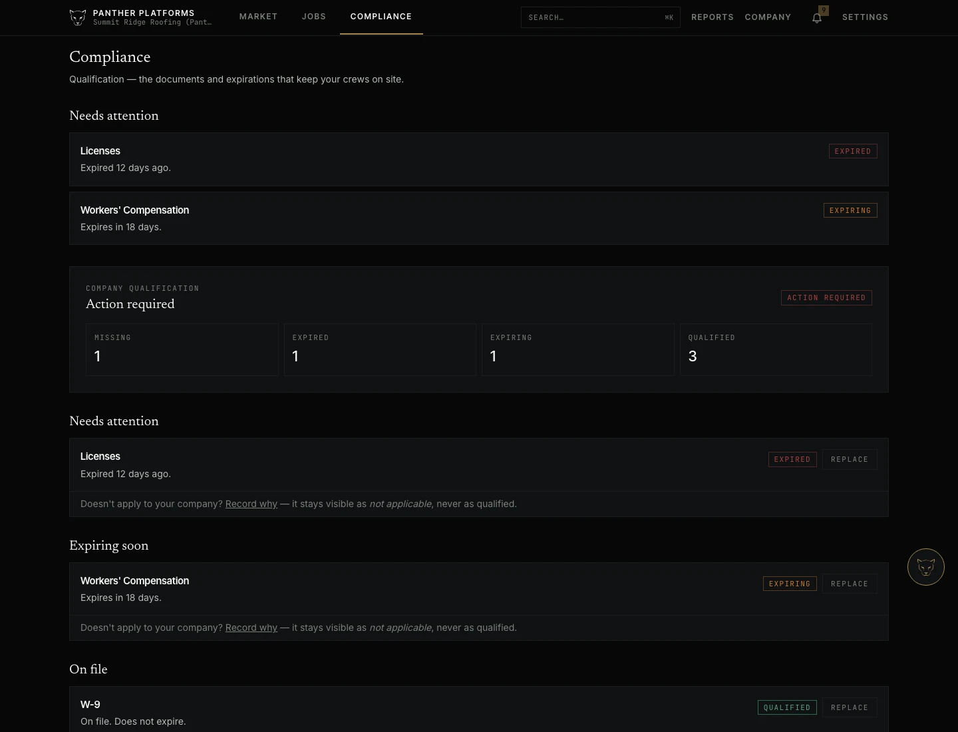Viewport: 958px width, 732px height.
Task: Click Replace for Workers' Compensation
Action: coord(850,584)
